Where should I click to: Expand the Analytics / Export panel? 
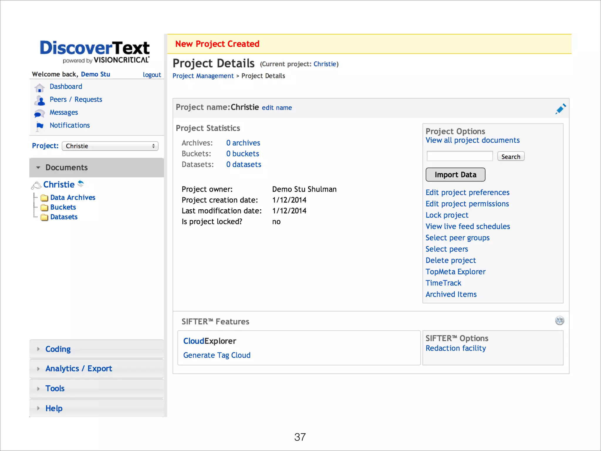(x=78, y=368)
